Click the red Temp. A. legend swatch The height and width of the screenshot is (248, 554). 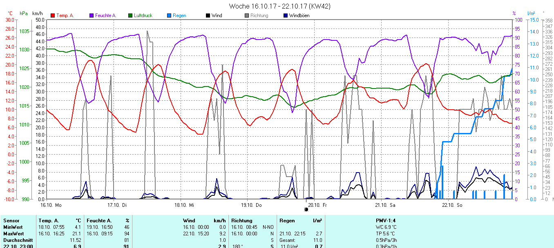[53, 15]
